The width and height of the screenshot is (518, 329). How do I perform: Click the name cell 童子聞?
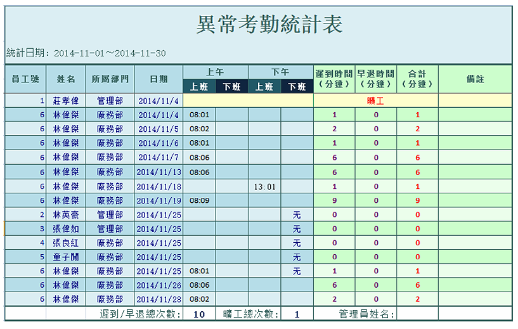tap(66, 257)
